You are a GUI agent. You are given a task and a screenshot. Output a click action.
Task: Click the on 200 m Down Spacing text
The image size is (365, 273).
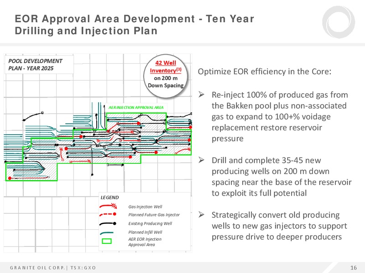[x=166, y=82]
